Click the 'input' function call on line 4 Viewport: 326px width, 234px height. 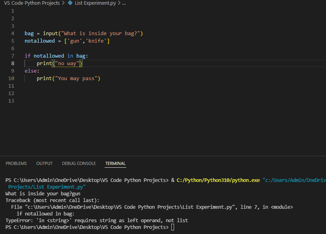(x=50, y=34)
